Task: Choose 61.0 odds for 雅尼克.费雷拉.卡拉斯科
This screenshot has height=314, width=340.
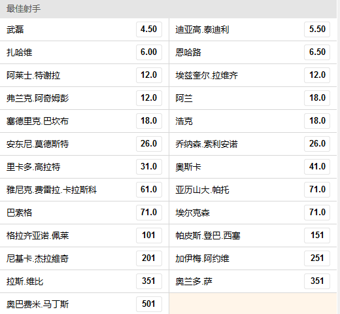Action: (x=149, y=190)
